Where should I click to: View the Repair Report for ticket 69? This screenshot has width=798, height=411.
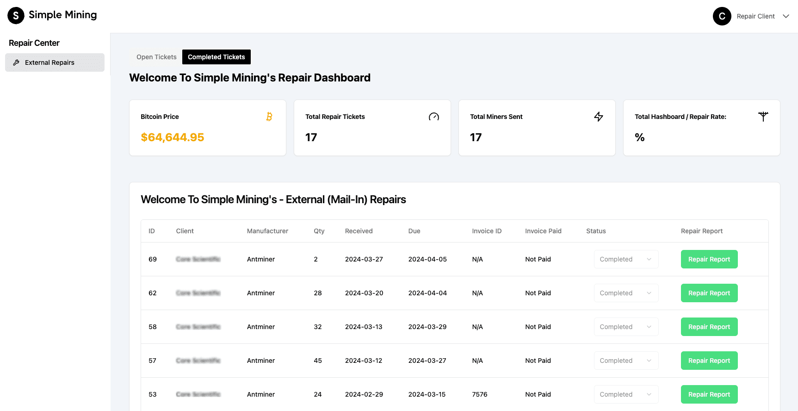(x=709, y=259)
